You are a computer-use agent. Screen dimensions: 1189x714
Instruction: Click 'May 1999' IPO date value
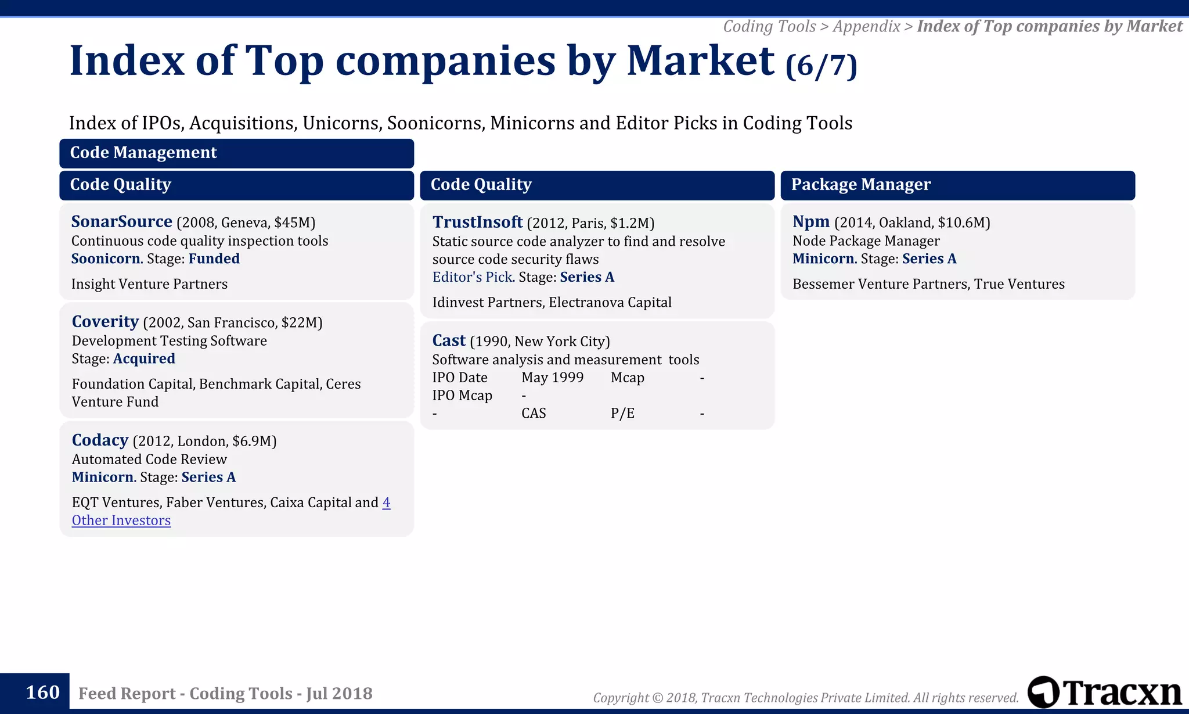[552, 378]
